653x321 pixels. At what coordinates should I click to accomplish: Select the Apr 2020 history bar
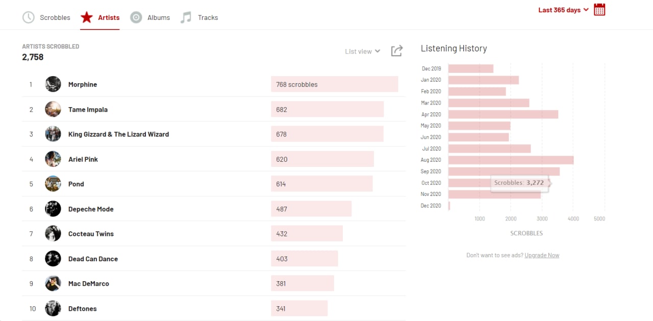click(504, 114)
